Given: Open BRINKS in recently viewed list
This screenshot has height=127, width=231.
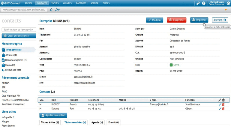Looking at the screenshot, I should [5, 83].
